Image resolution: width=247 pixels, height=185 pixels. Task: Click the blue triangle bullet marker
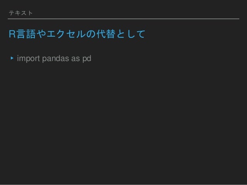tap(12, 58)
